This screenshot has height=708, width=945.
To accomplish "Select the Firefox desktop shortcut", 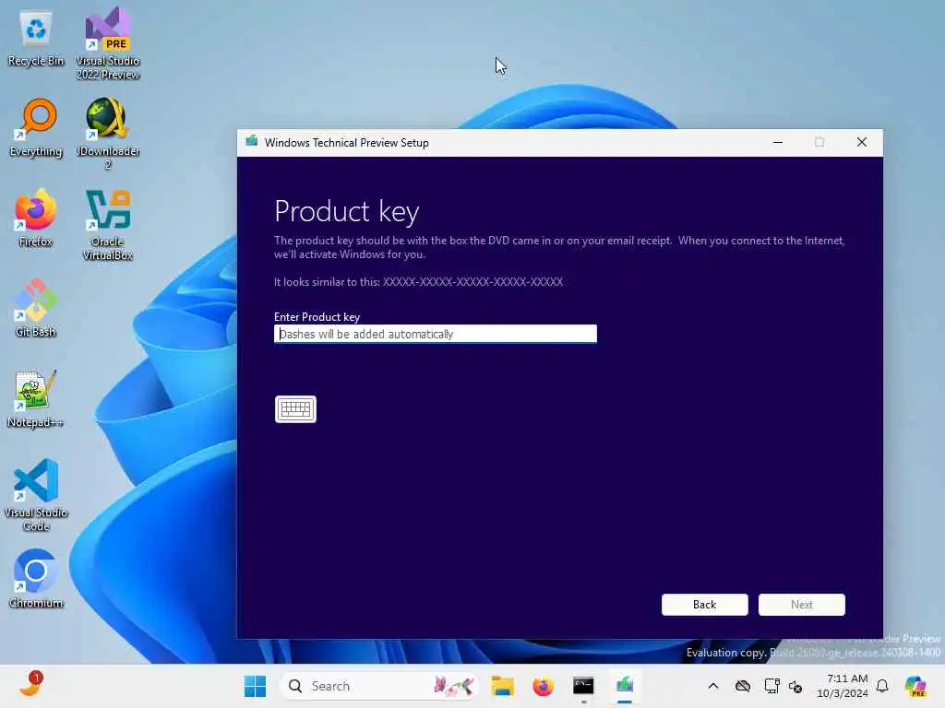I will coord(36,218).
